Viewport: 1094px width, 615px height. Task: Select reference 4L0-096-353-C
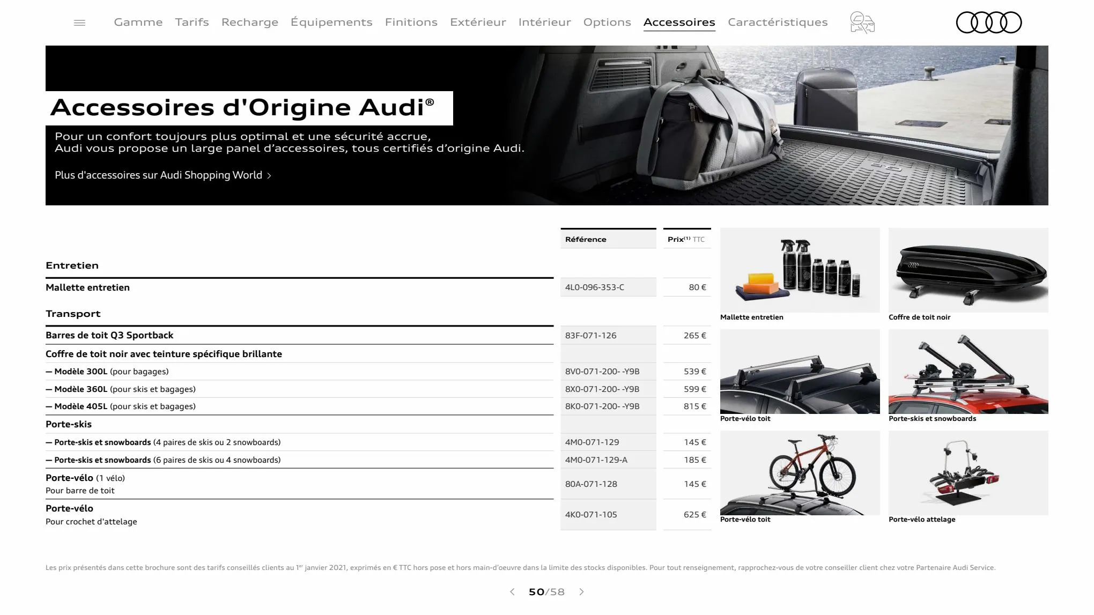click(595, 287)
